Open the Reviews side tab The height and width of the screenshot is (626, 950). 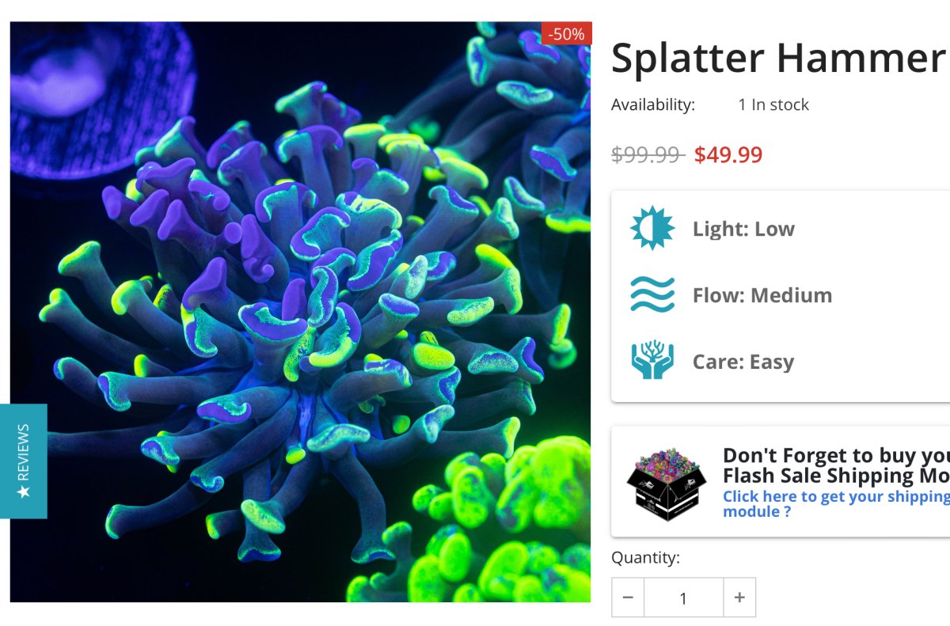point(23,461)
